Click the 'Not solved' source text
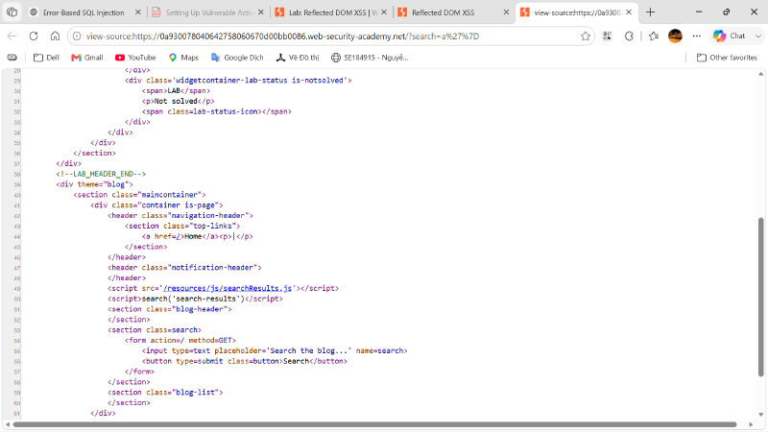768x432 pixels. (176, 101)
